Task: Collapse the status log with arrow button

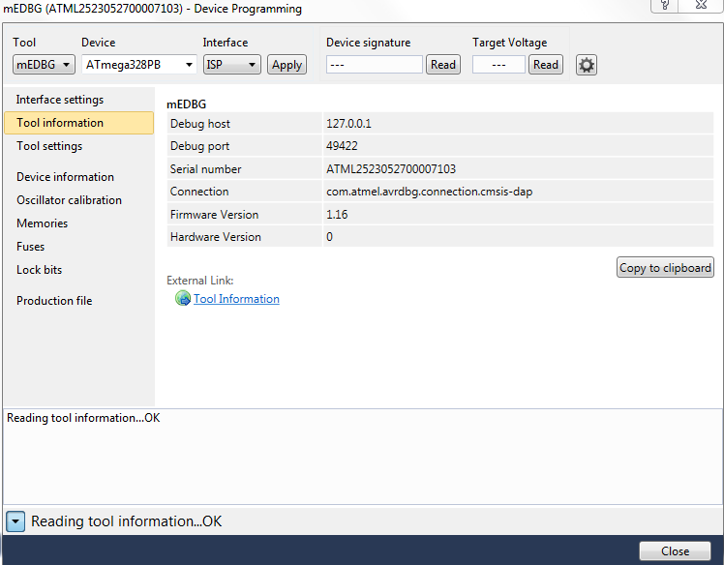Action: point(15,521)
